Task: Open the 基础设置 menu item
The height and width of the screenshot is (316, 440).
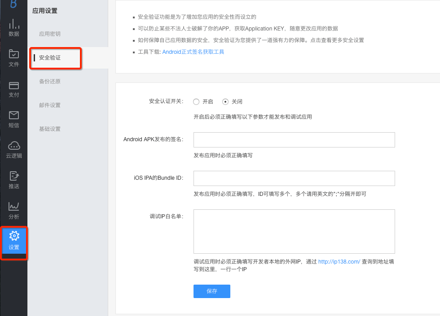Action: 49,129
